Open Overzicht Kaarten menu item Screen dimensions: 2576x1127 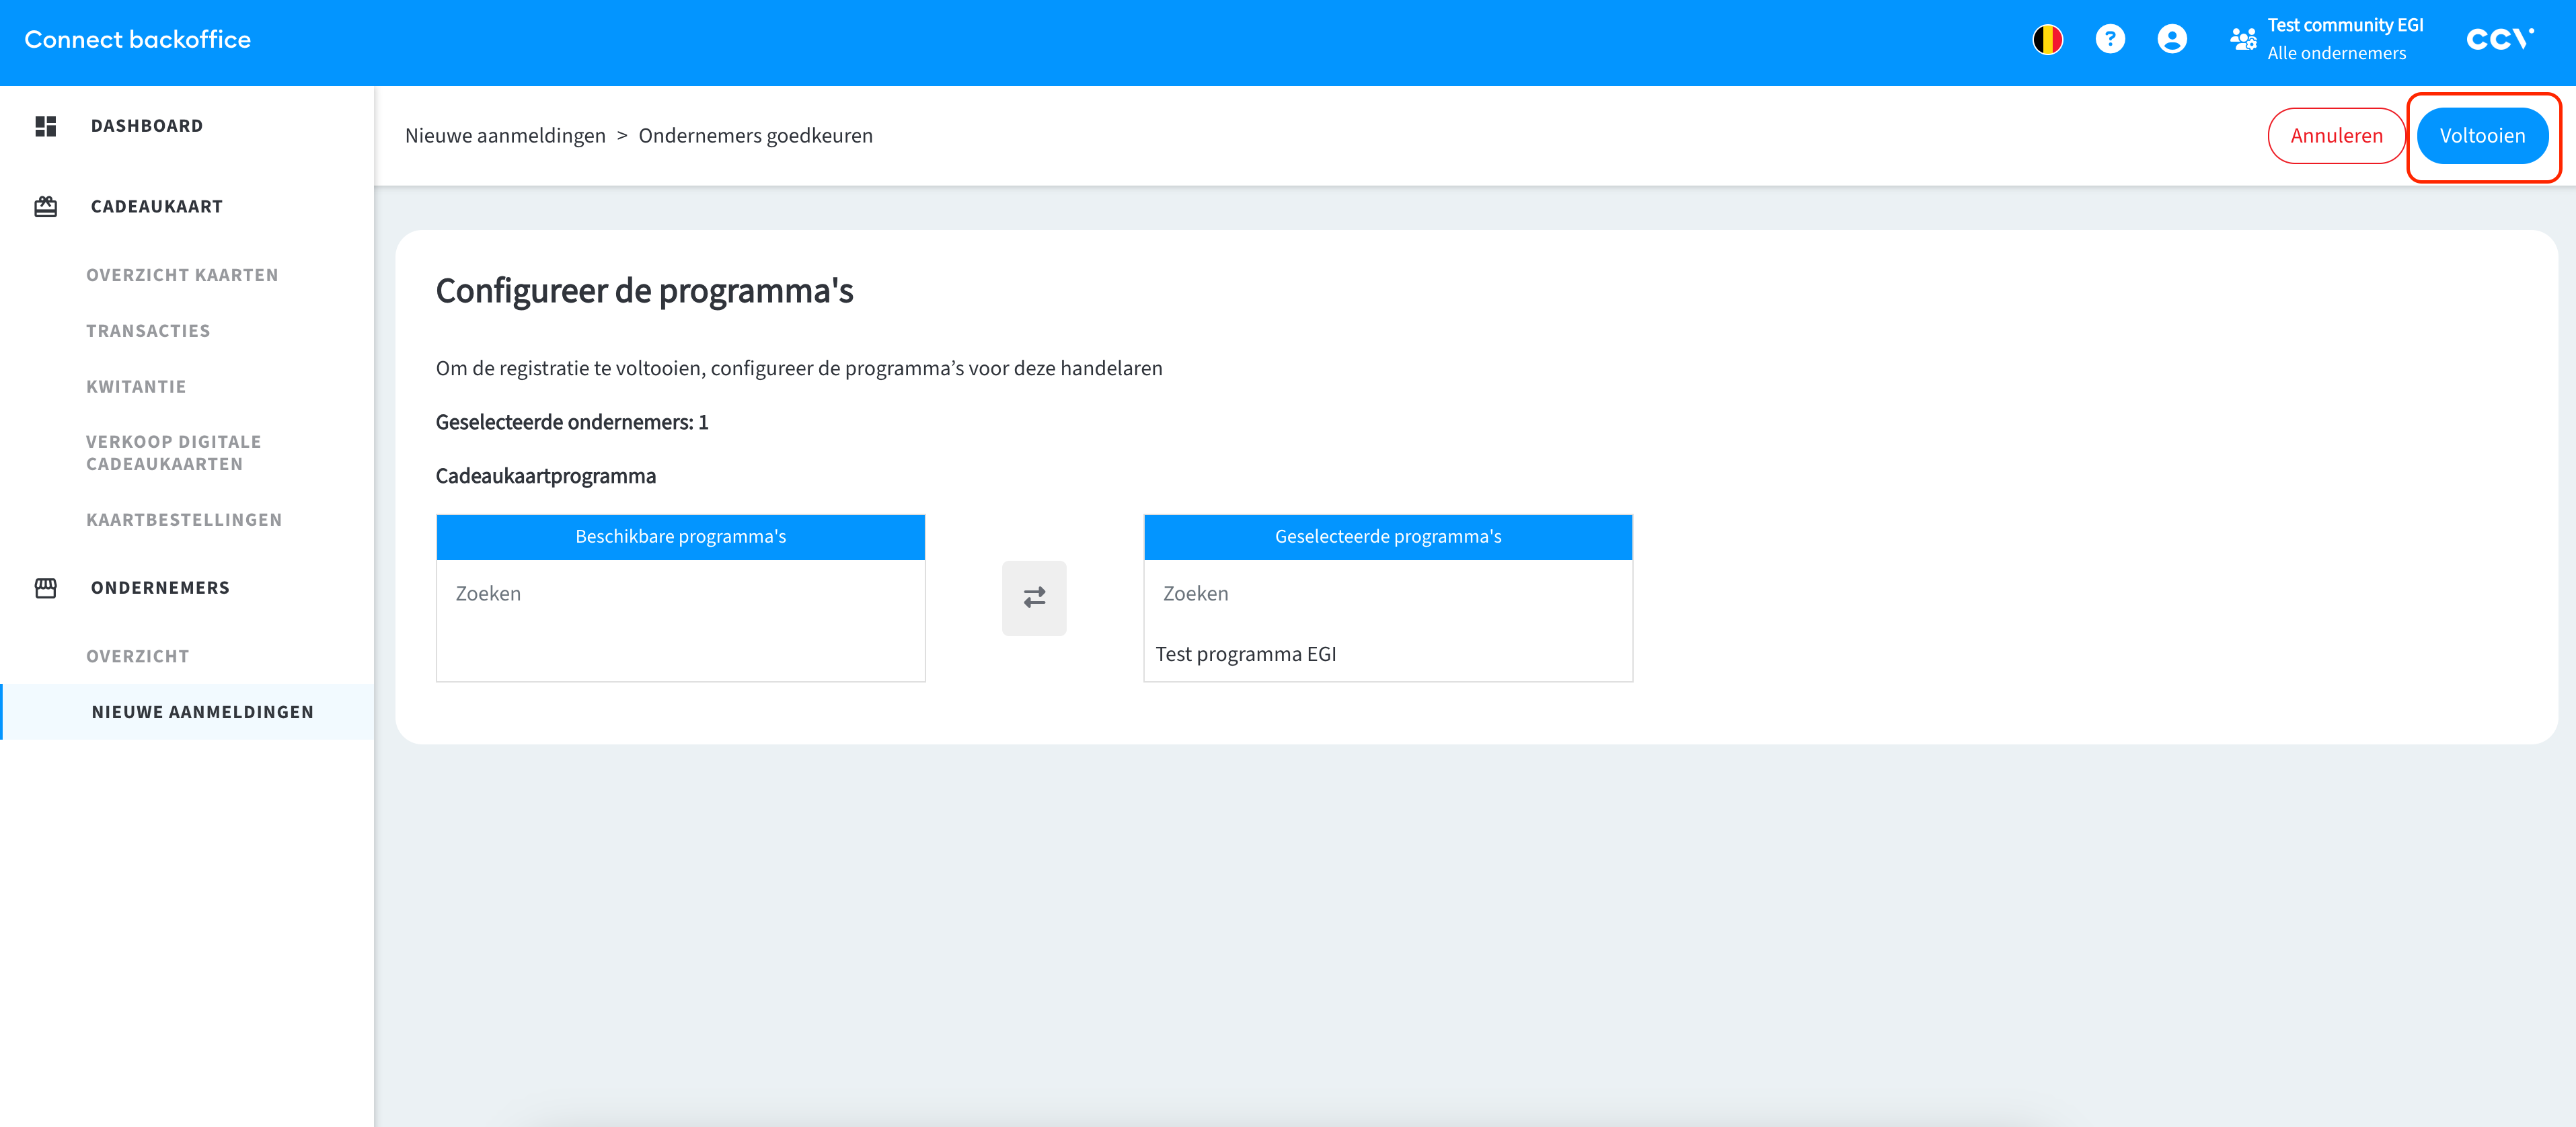[182, 275]
